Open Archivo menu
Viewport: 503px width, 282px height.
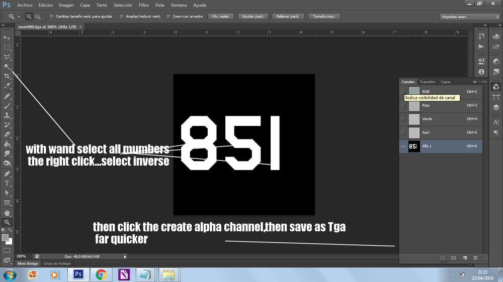tap(25, 5)
